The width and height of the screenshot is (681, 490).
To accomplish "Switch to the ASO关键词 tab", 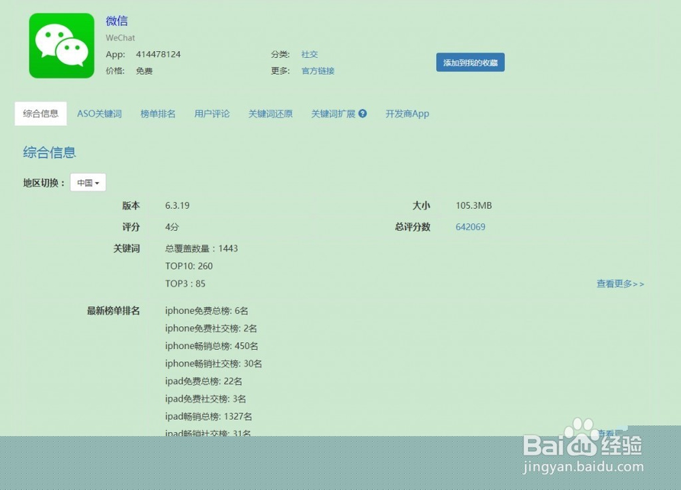I will (x=99, y=114).
